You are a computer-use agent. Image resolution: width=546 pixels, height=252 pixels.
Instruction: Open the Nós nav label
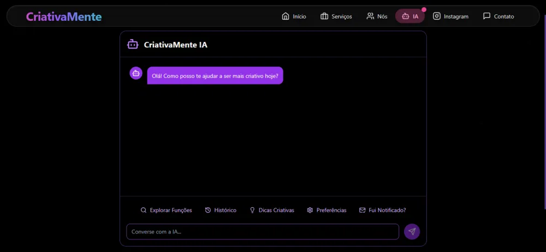pos(382,16)
